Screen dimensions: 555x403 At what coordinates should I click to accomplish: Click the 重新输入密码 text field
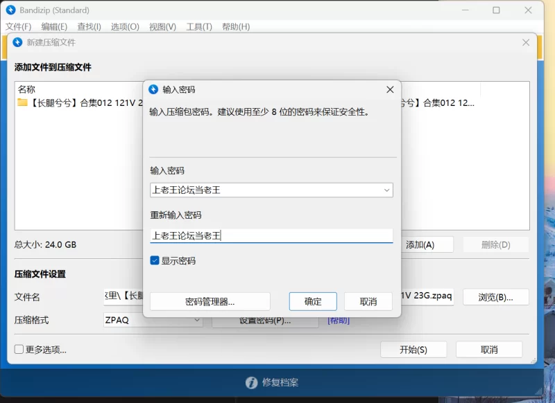271,235
